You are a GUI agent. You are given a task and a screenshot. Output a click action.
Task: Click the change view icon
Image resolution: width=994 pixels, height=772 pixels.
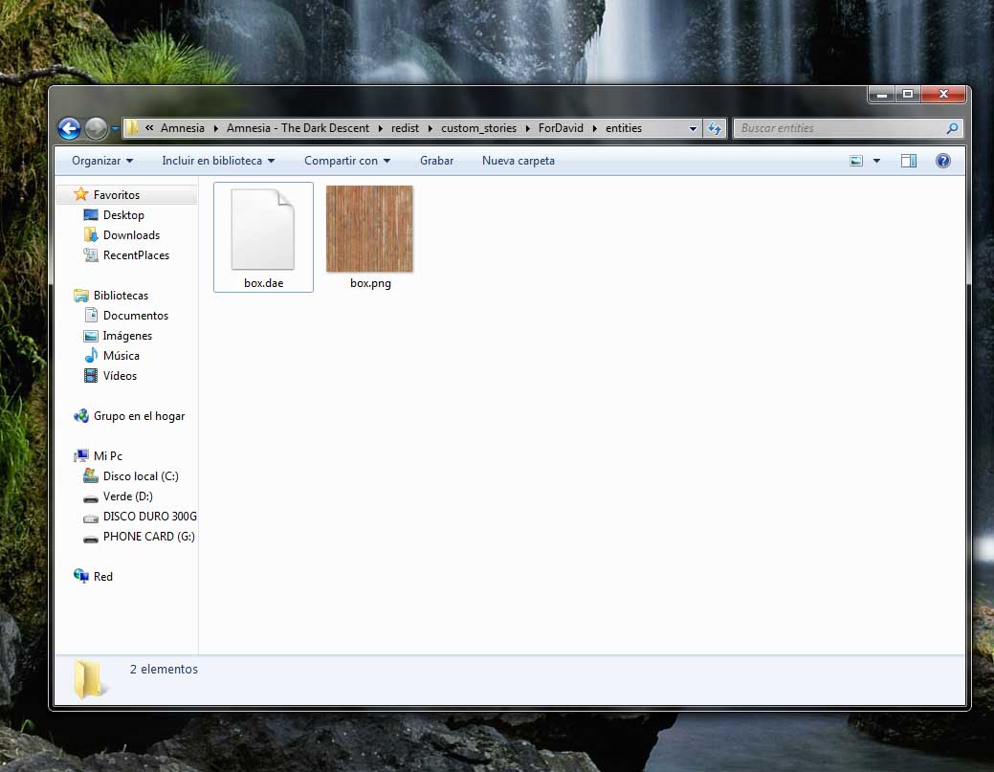856,161
